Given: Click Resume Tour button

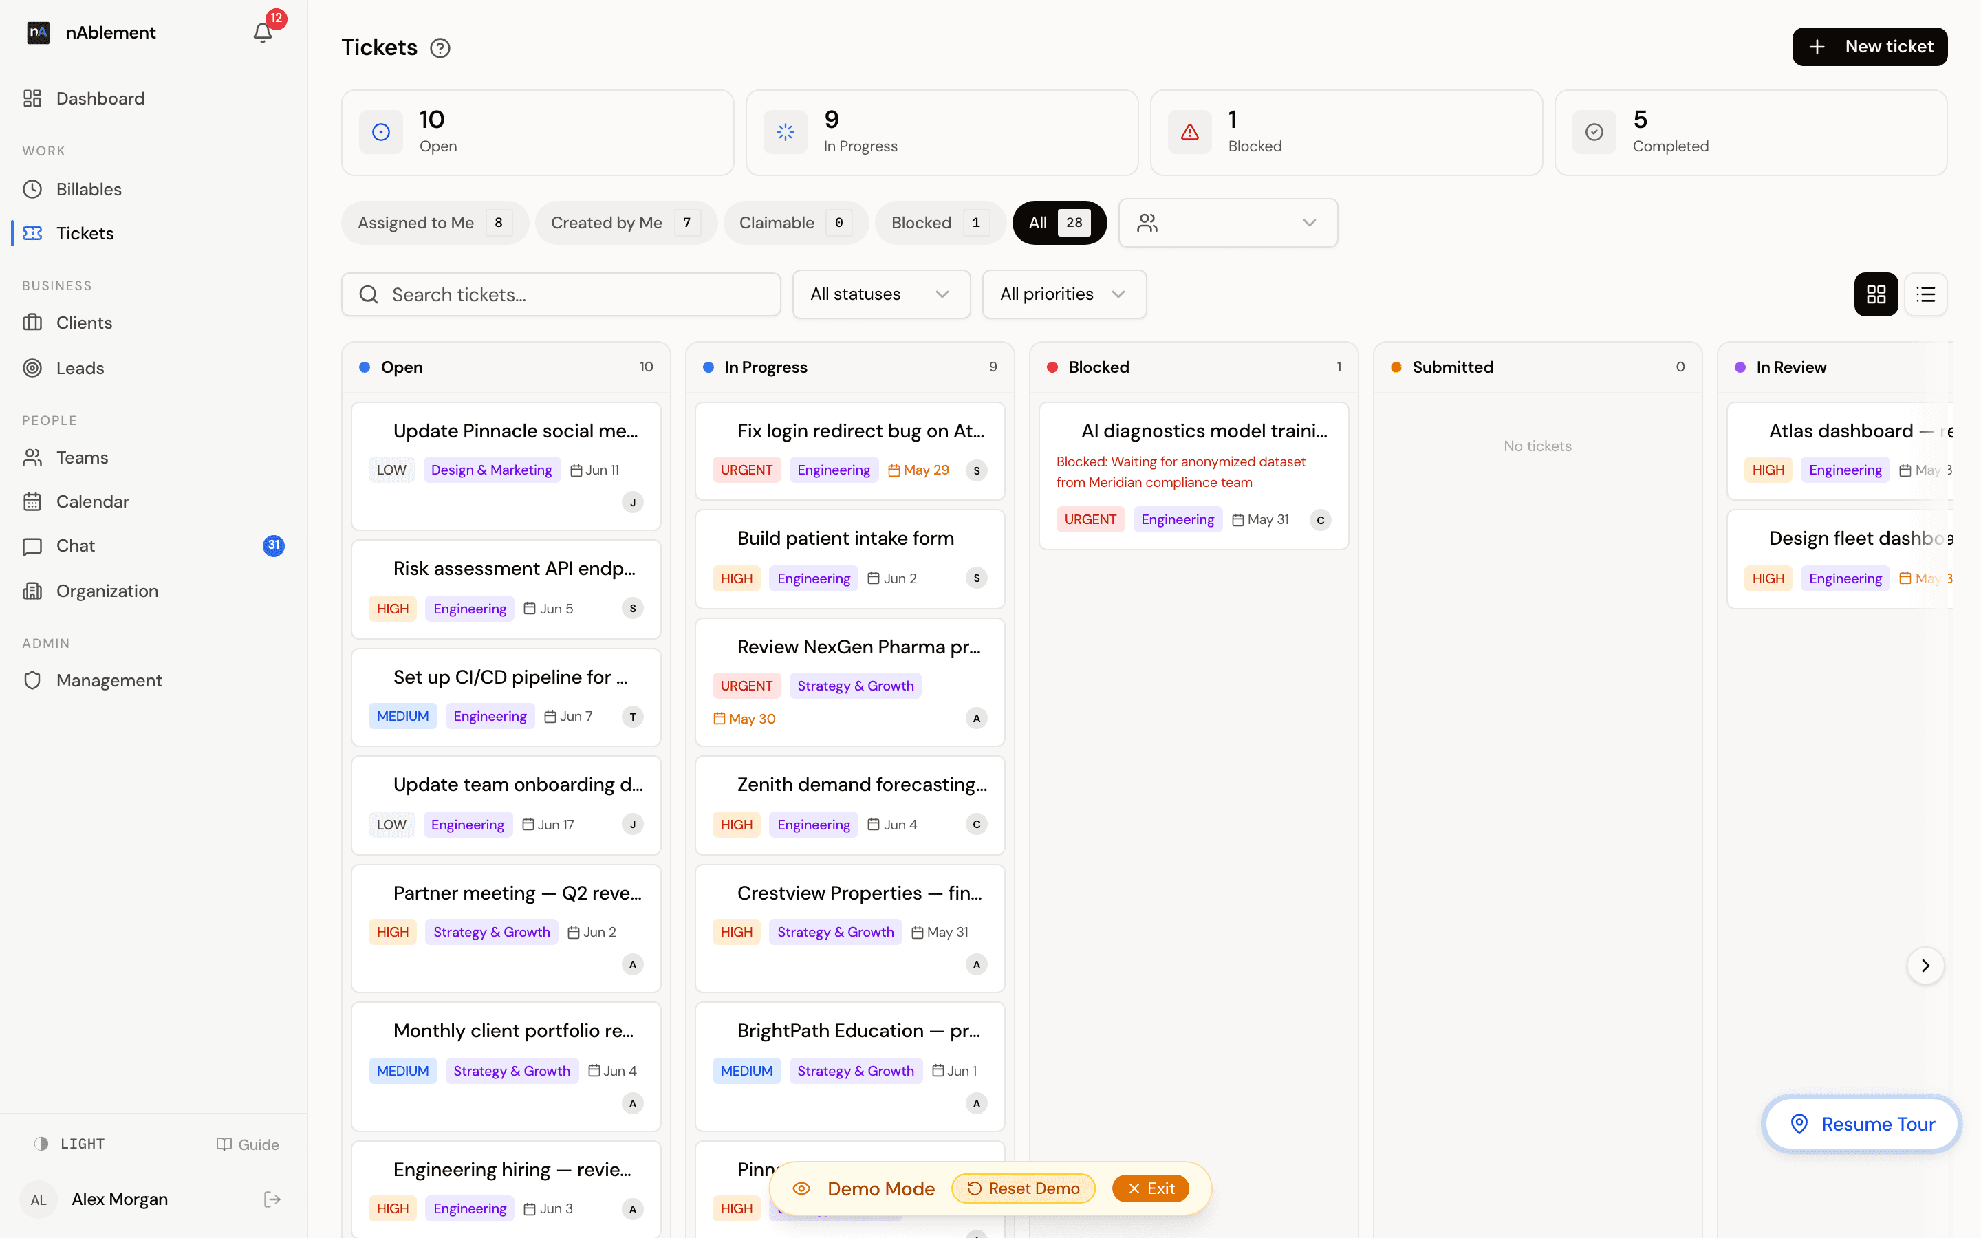Looking at the screenshot, I should [x=1861, y=1125].
